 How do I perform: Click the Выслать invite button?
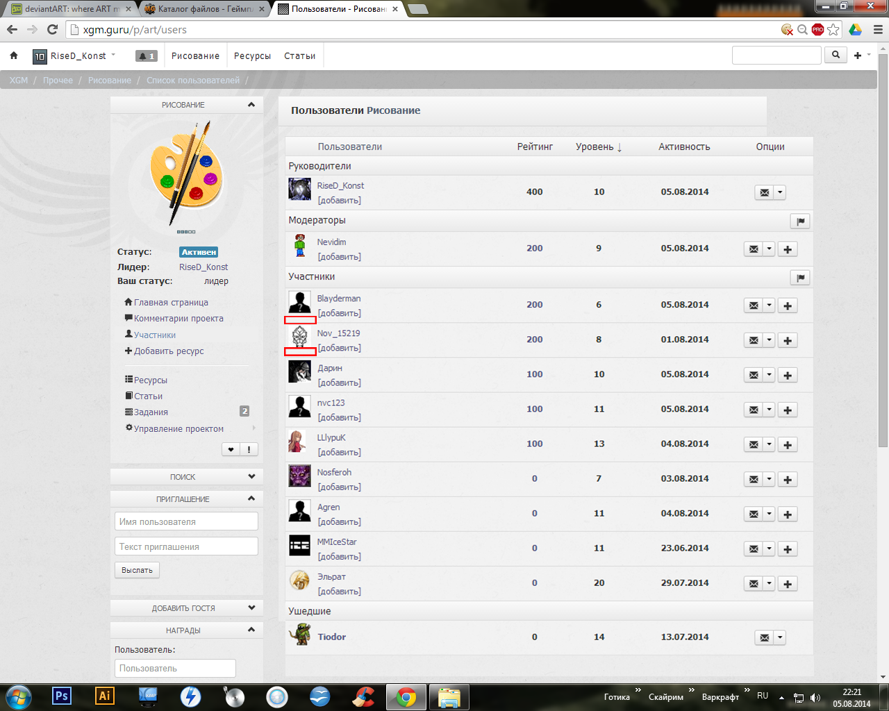click(137, 570)
